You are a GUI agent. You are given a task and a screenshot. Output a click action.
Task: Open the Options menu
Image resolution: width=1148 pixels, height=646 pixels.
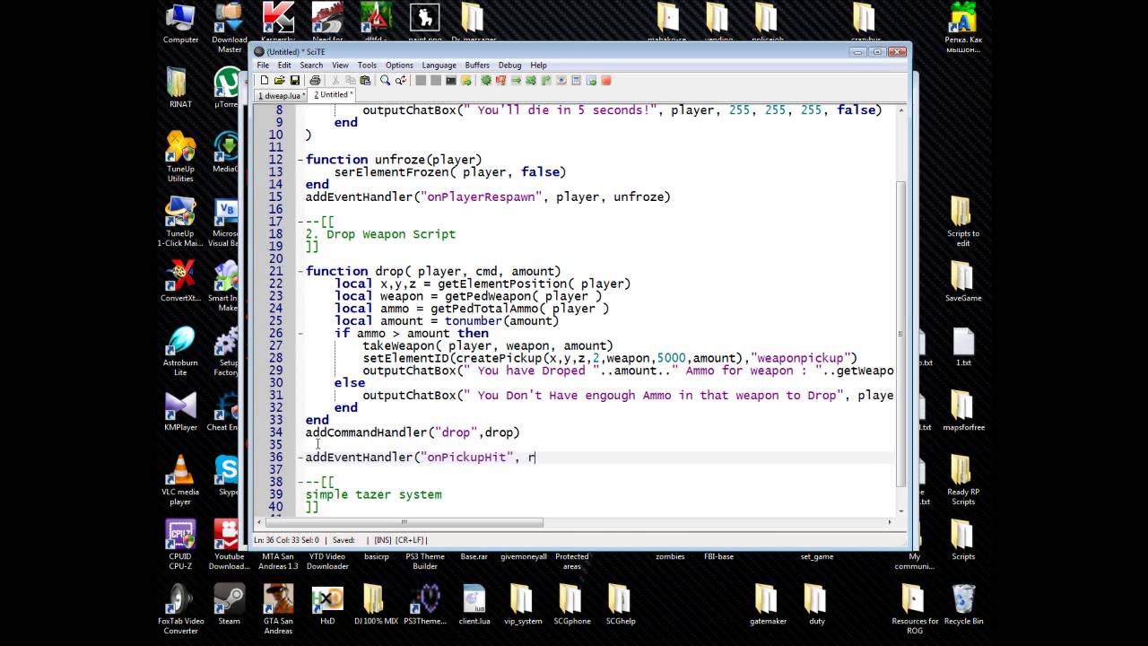click(399, 65)
